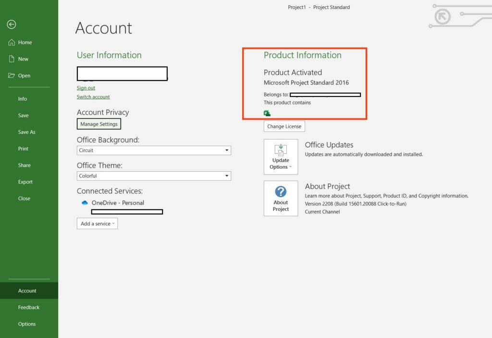This screenshot has width=492, height=338.
Task: Click the green Project product icon
Action: [267, 114]
